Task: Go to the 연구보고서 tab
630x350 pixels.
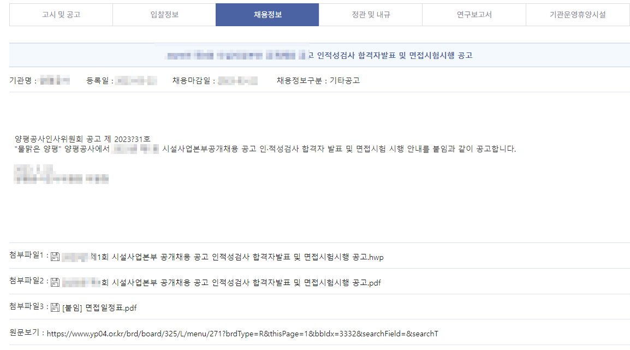Action: (x=474, y=15)
